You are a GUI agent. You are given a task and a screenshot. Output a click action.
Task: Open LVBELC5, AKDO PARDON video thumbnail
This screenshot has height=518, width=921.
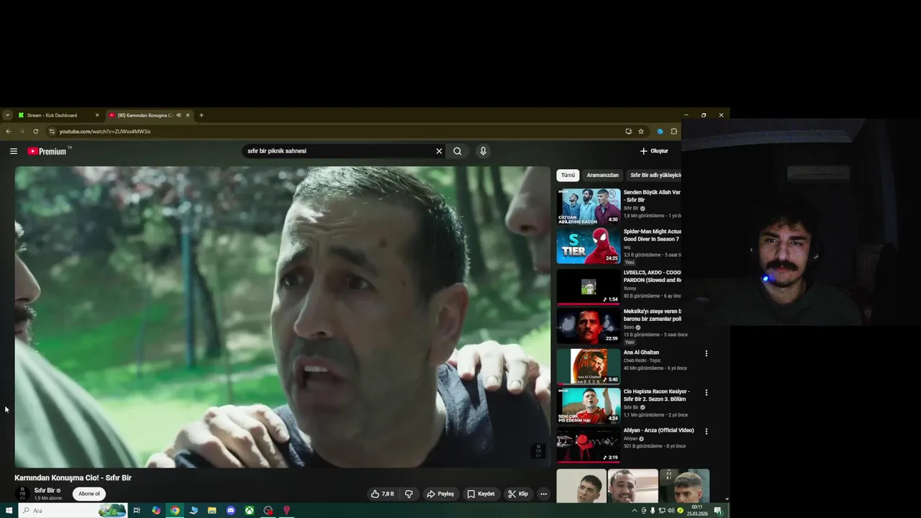coord(589,286)
